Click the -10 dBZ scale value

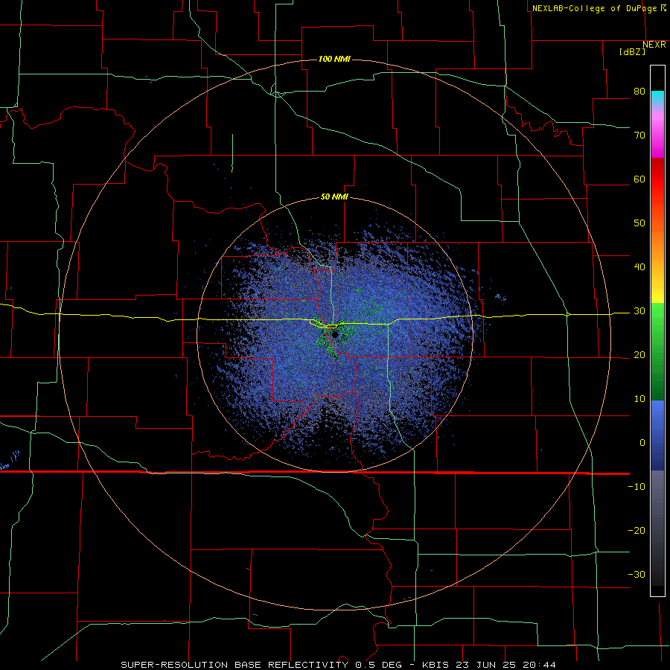tap(636, 487)
